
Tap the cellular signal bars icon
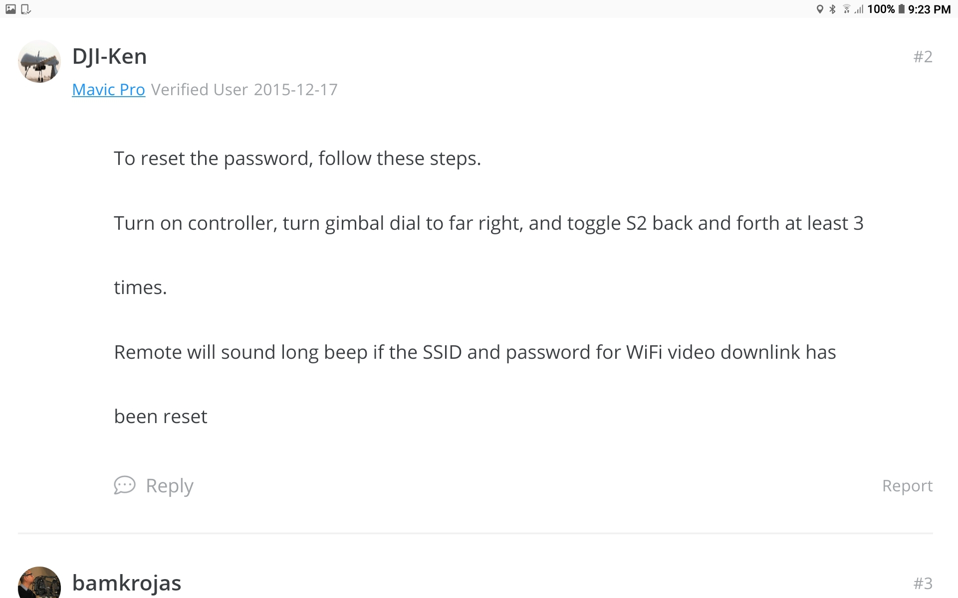click(859, 9)
